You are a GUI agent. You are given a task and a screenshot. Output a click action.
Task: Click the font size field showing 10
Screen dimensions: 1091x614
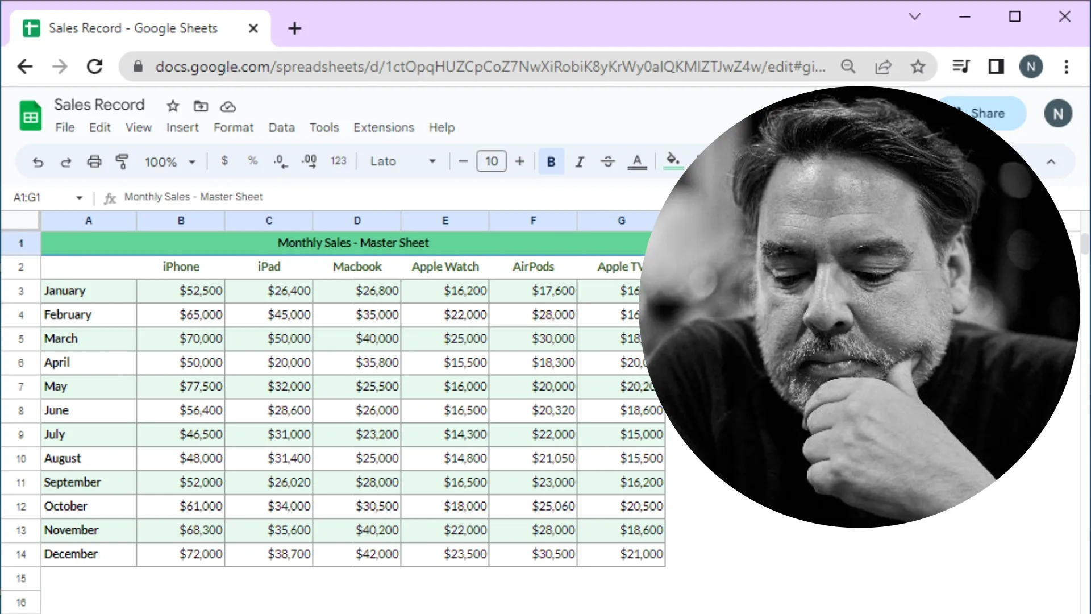492,161
